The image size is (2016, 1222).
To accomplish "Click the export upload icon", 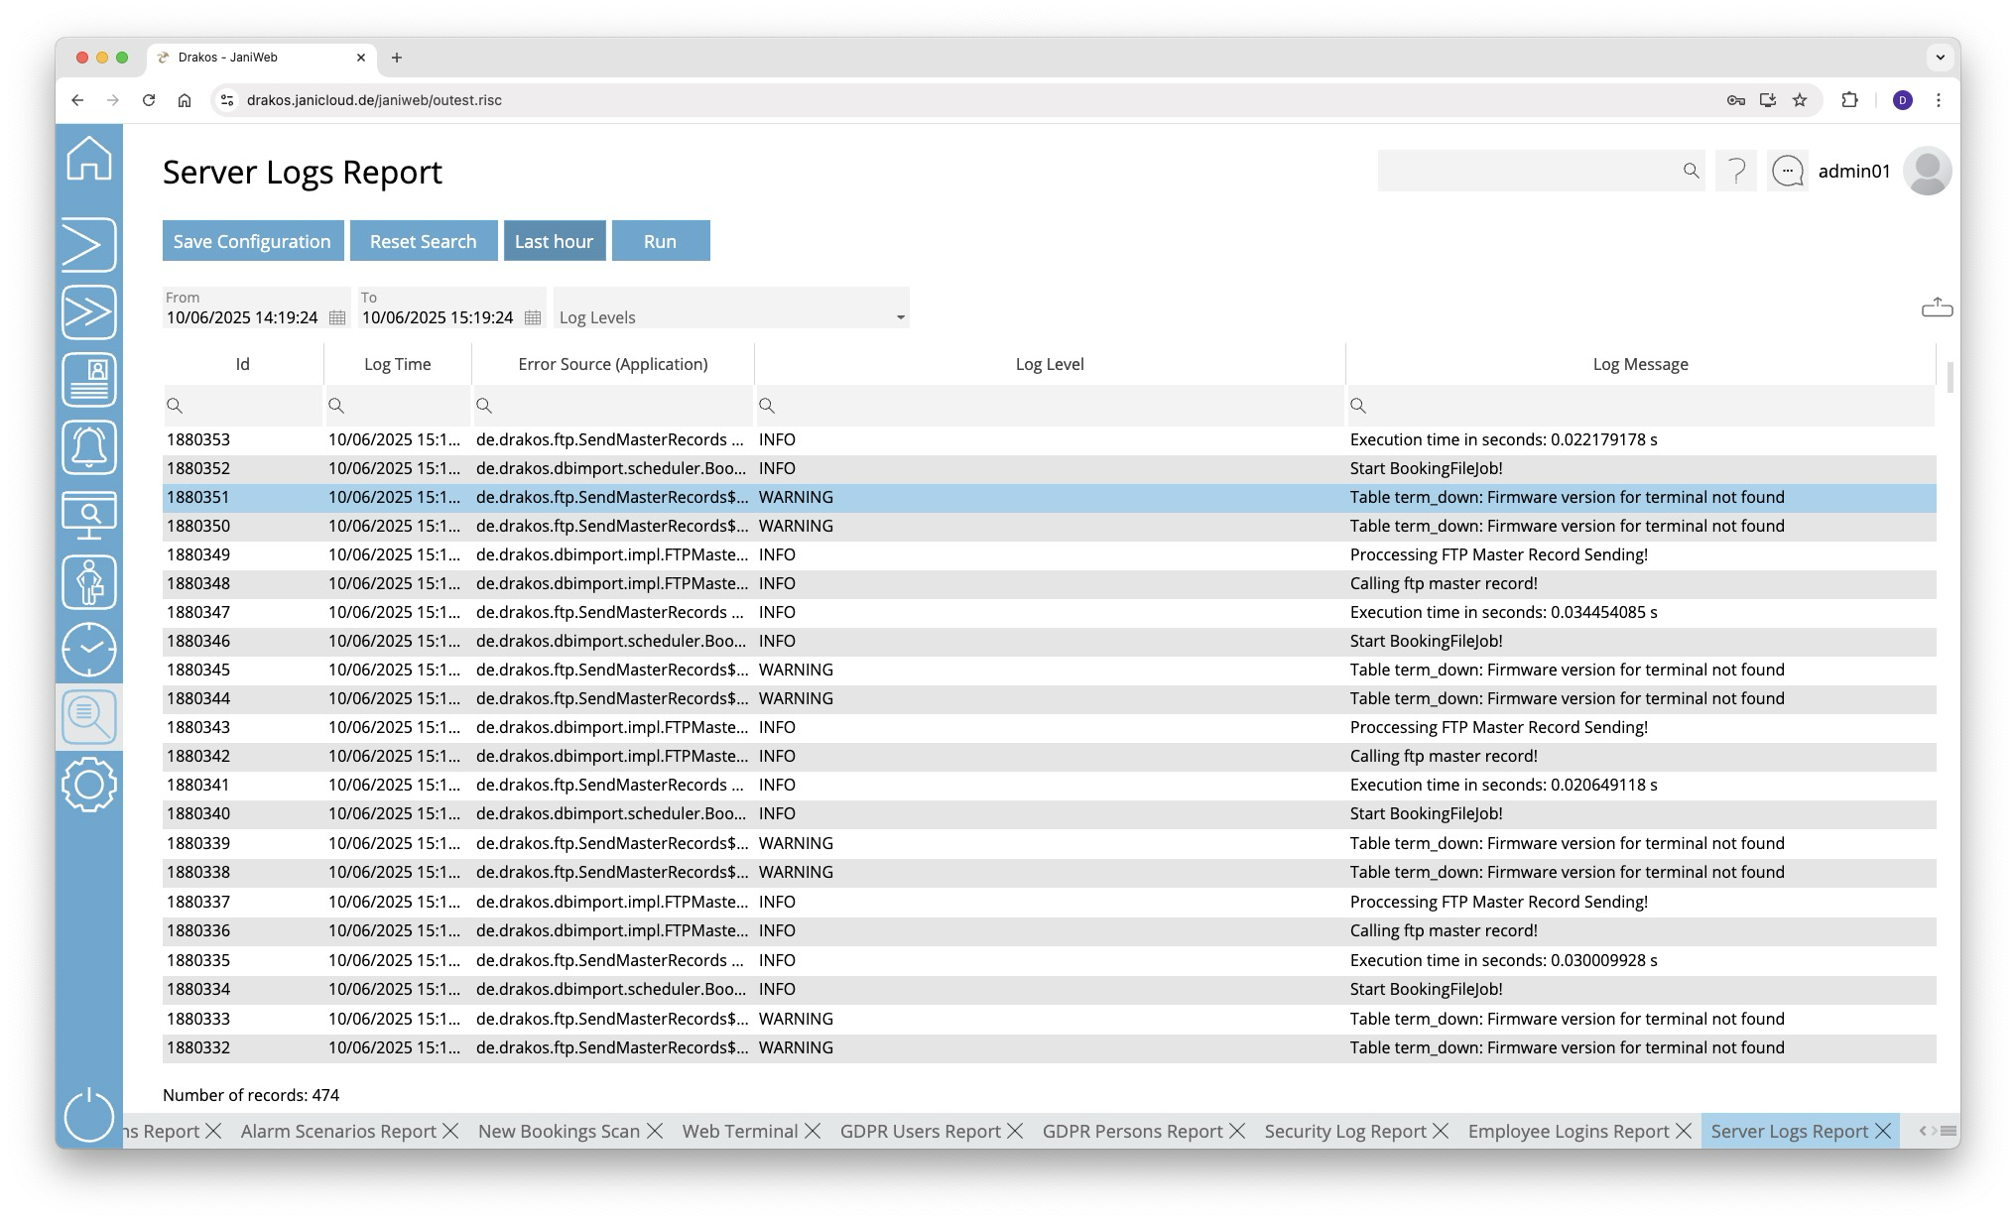I will [1937, 307].
